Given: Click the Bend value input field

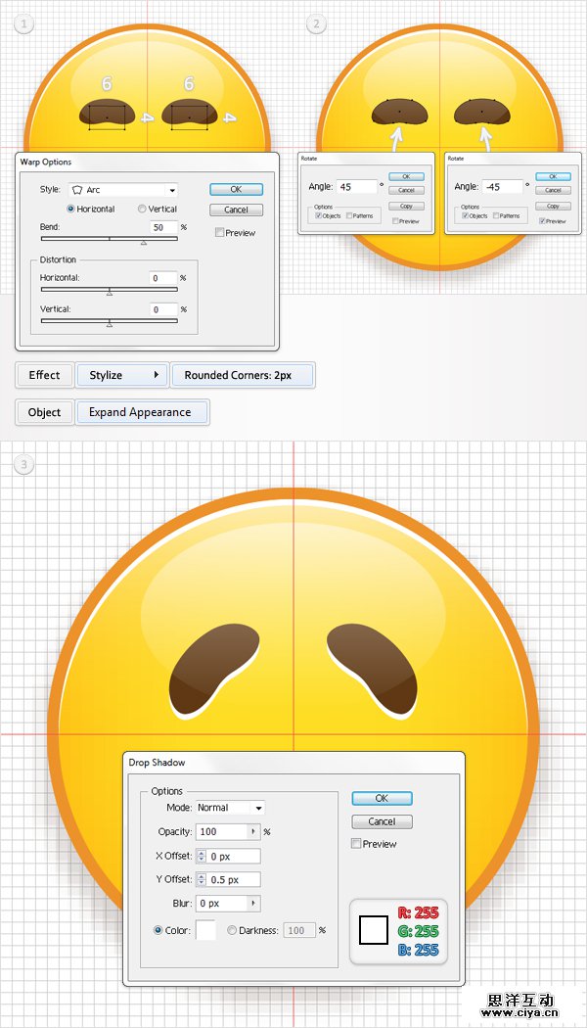Looking at the screenshot, I should (x=163, y=227).
